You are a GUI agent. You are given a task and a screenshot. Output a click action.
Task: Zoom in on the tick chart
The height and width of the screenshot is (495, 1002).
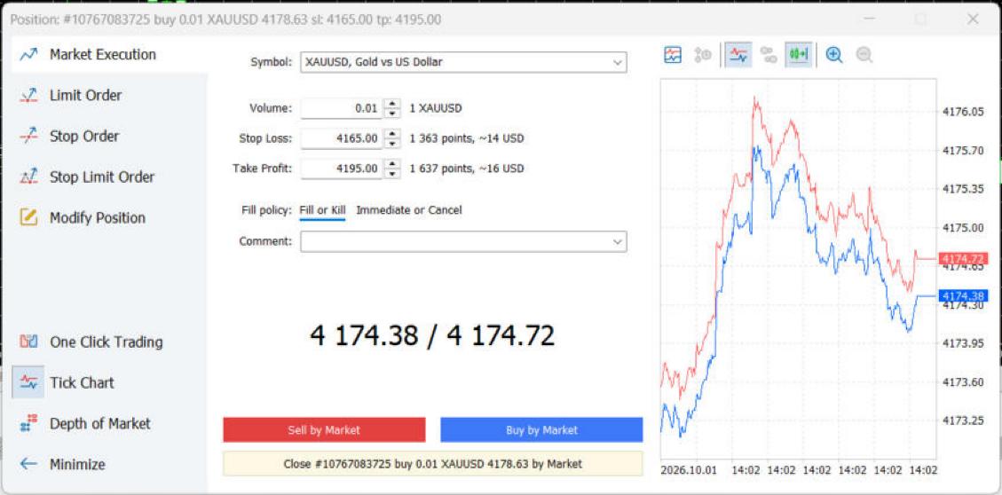coord(834,55)
